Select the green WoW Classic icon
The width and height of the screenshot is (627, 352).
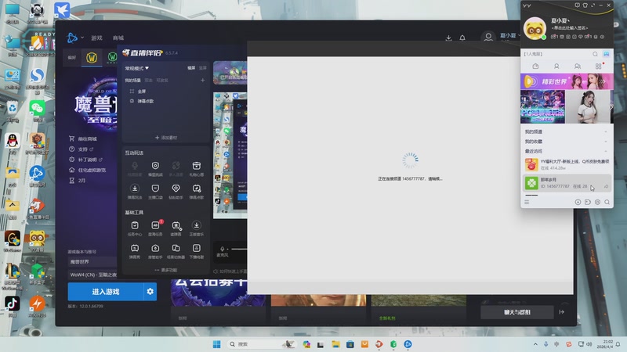112,58
